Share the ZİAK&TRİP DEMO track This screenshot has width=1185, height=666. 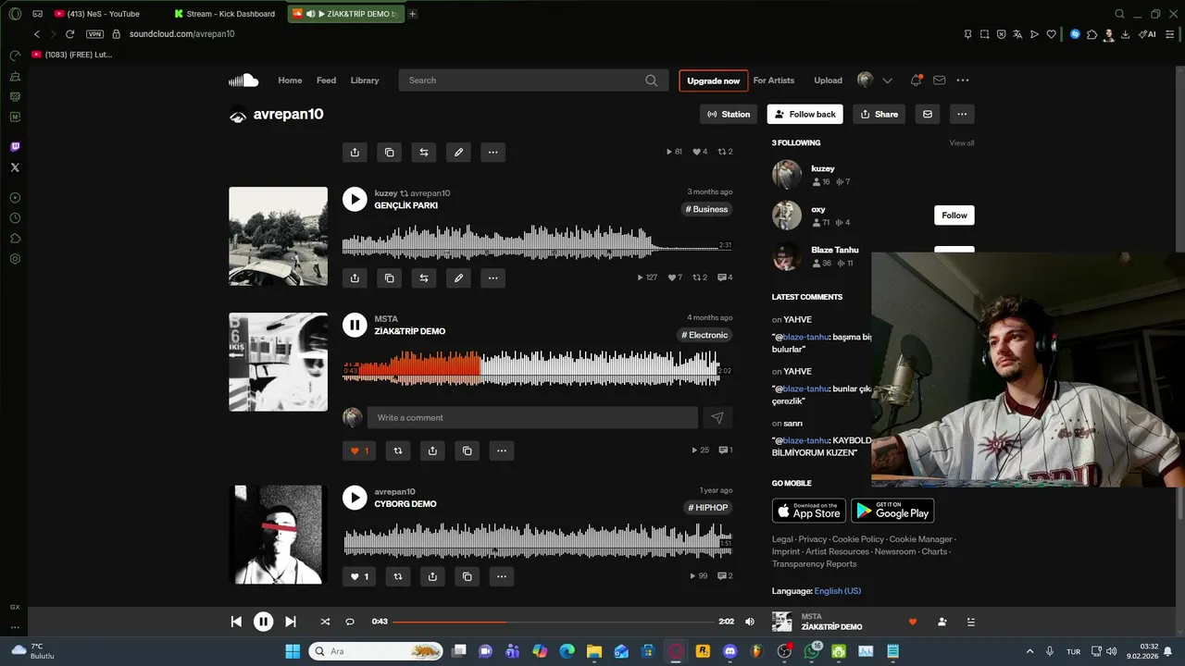tap(432, 450)
